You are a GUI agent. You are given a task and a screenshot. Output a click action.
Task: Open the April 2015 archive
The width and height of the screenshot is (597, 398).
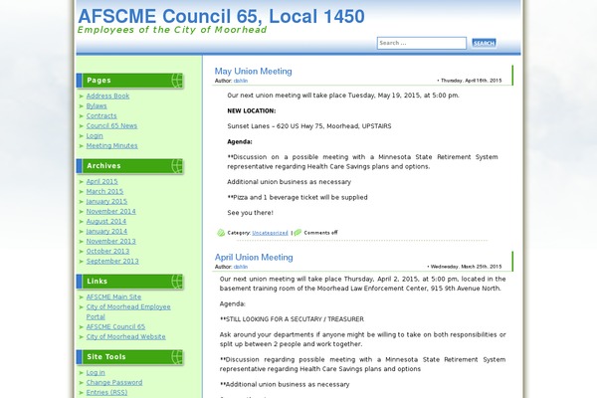[x=102, y=182]
